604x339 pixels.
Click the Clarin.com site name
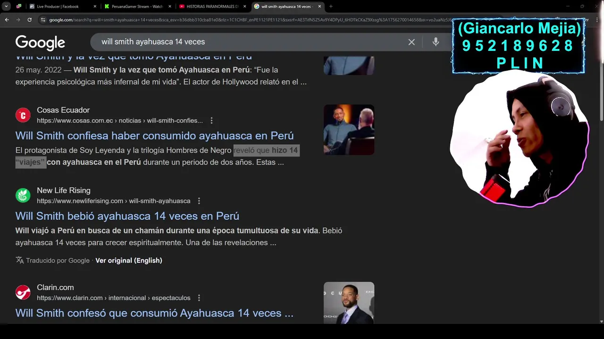pos(55,288)
